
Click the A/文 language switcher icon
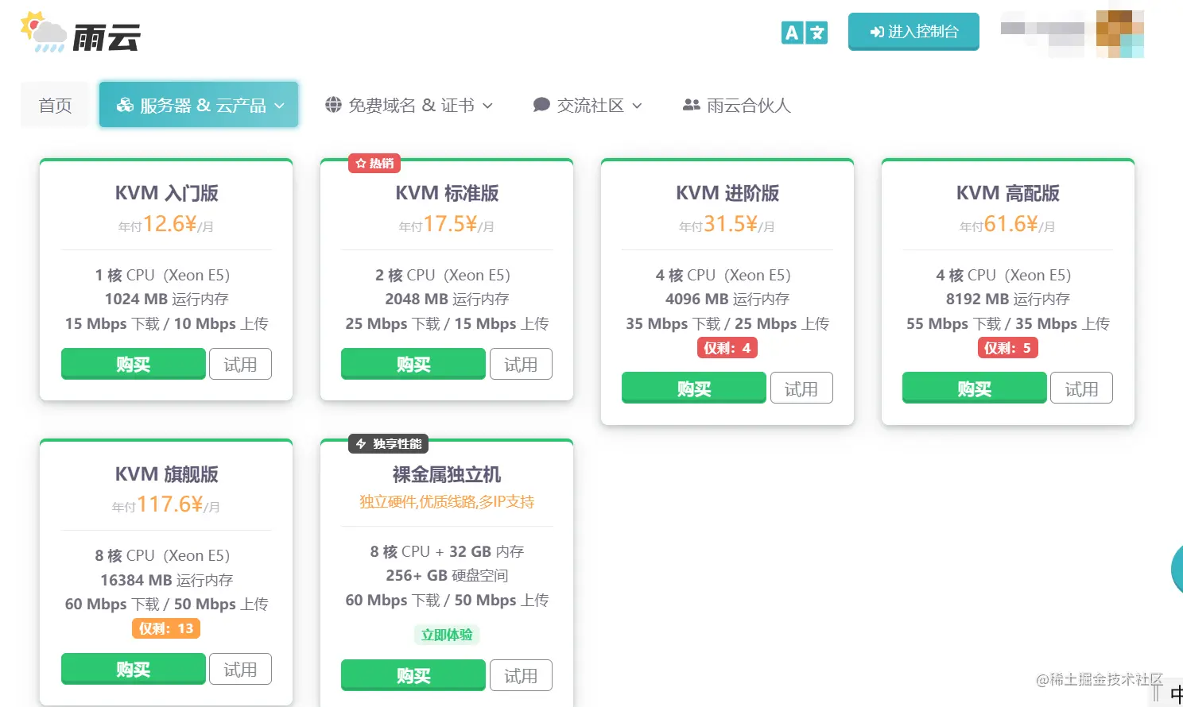804,33
